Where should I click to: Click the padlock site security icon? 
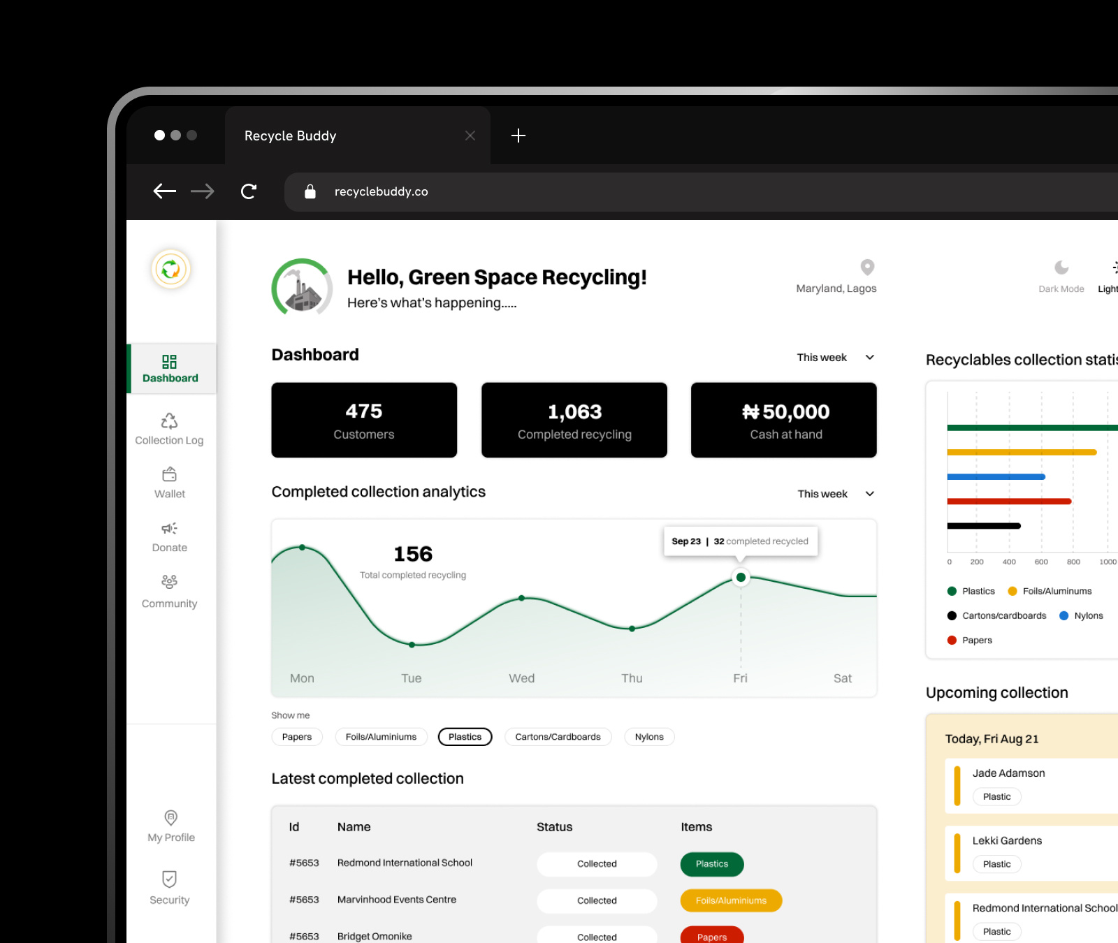tap(310, 191)
